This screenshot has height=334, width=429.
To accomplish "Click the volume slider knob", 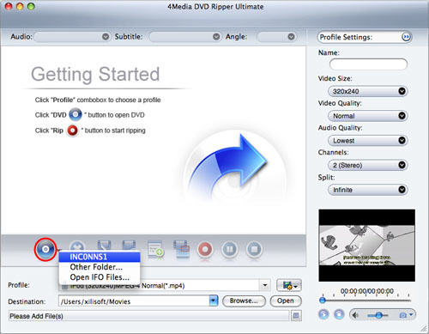I will [x=379, y=315].
